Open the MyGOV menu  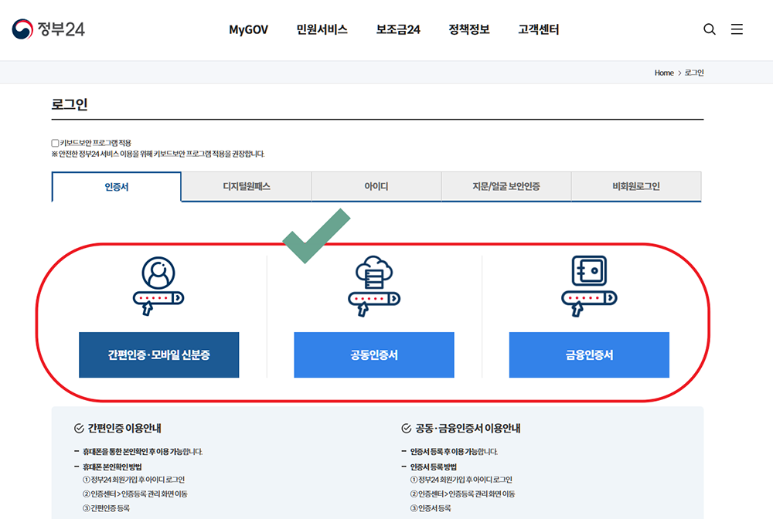pyautogui.click(x=247, y=29)
